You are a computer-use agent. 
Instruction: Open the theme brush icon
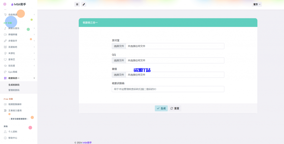click(84, 4)
